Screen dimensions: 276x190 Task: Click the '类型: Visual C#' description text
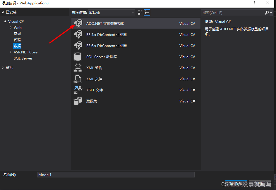218,22
